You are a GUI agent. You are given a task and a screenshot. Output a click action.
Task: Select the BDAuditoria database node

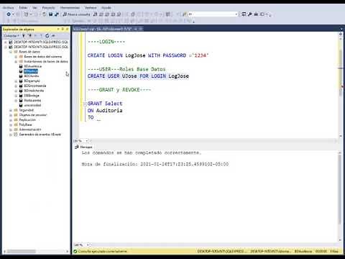click(32, 66)
